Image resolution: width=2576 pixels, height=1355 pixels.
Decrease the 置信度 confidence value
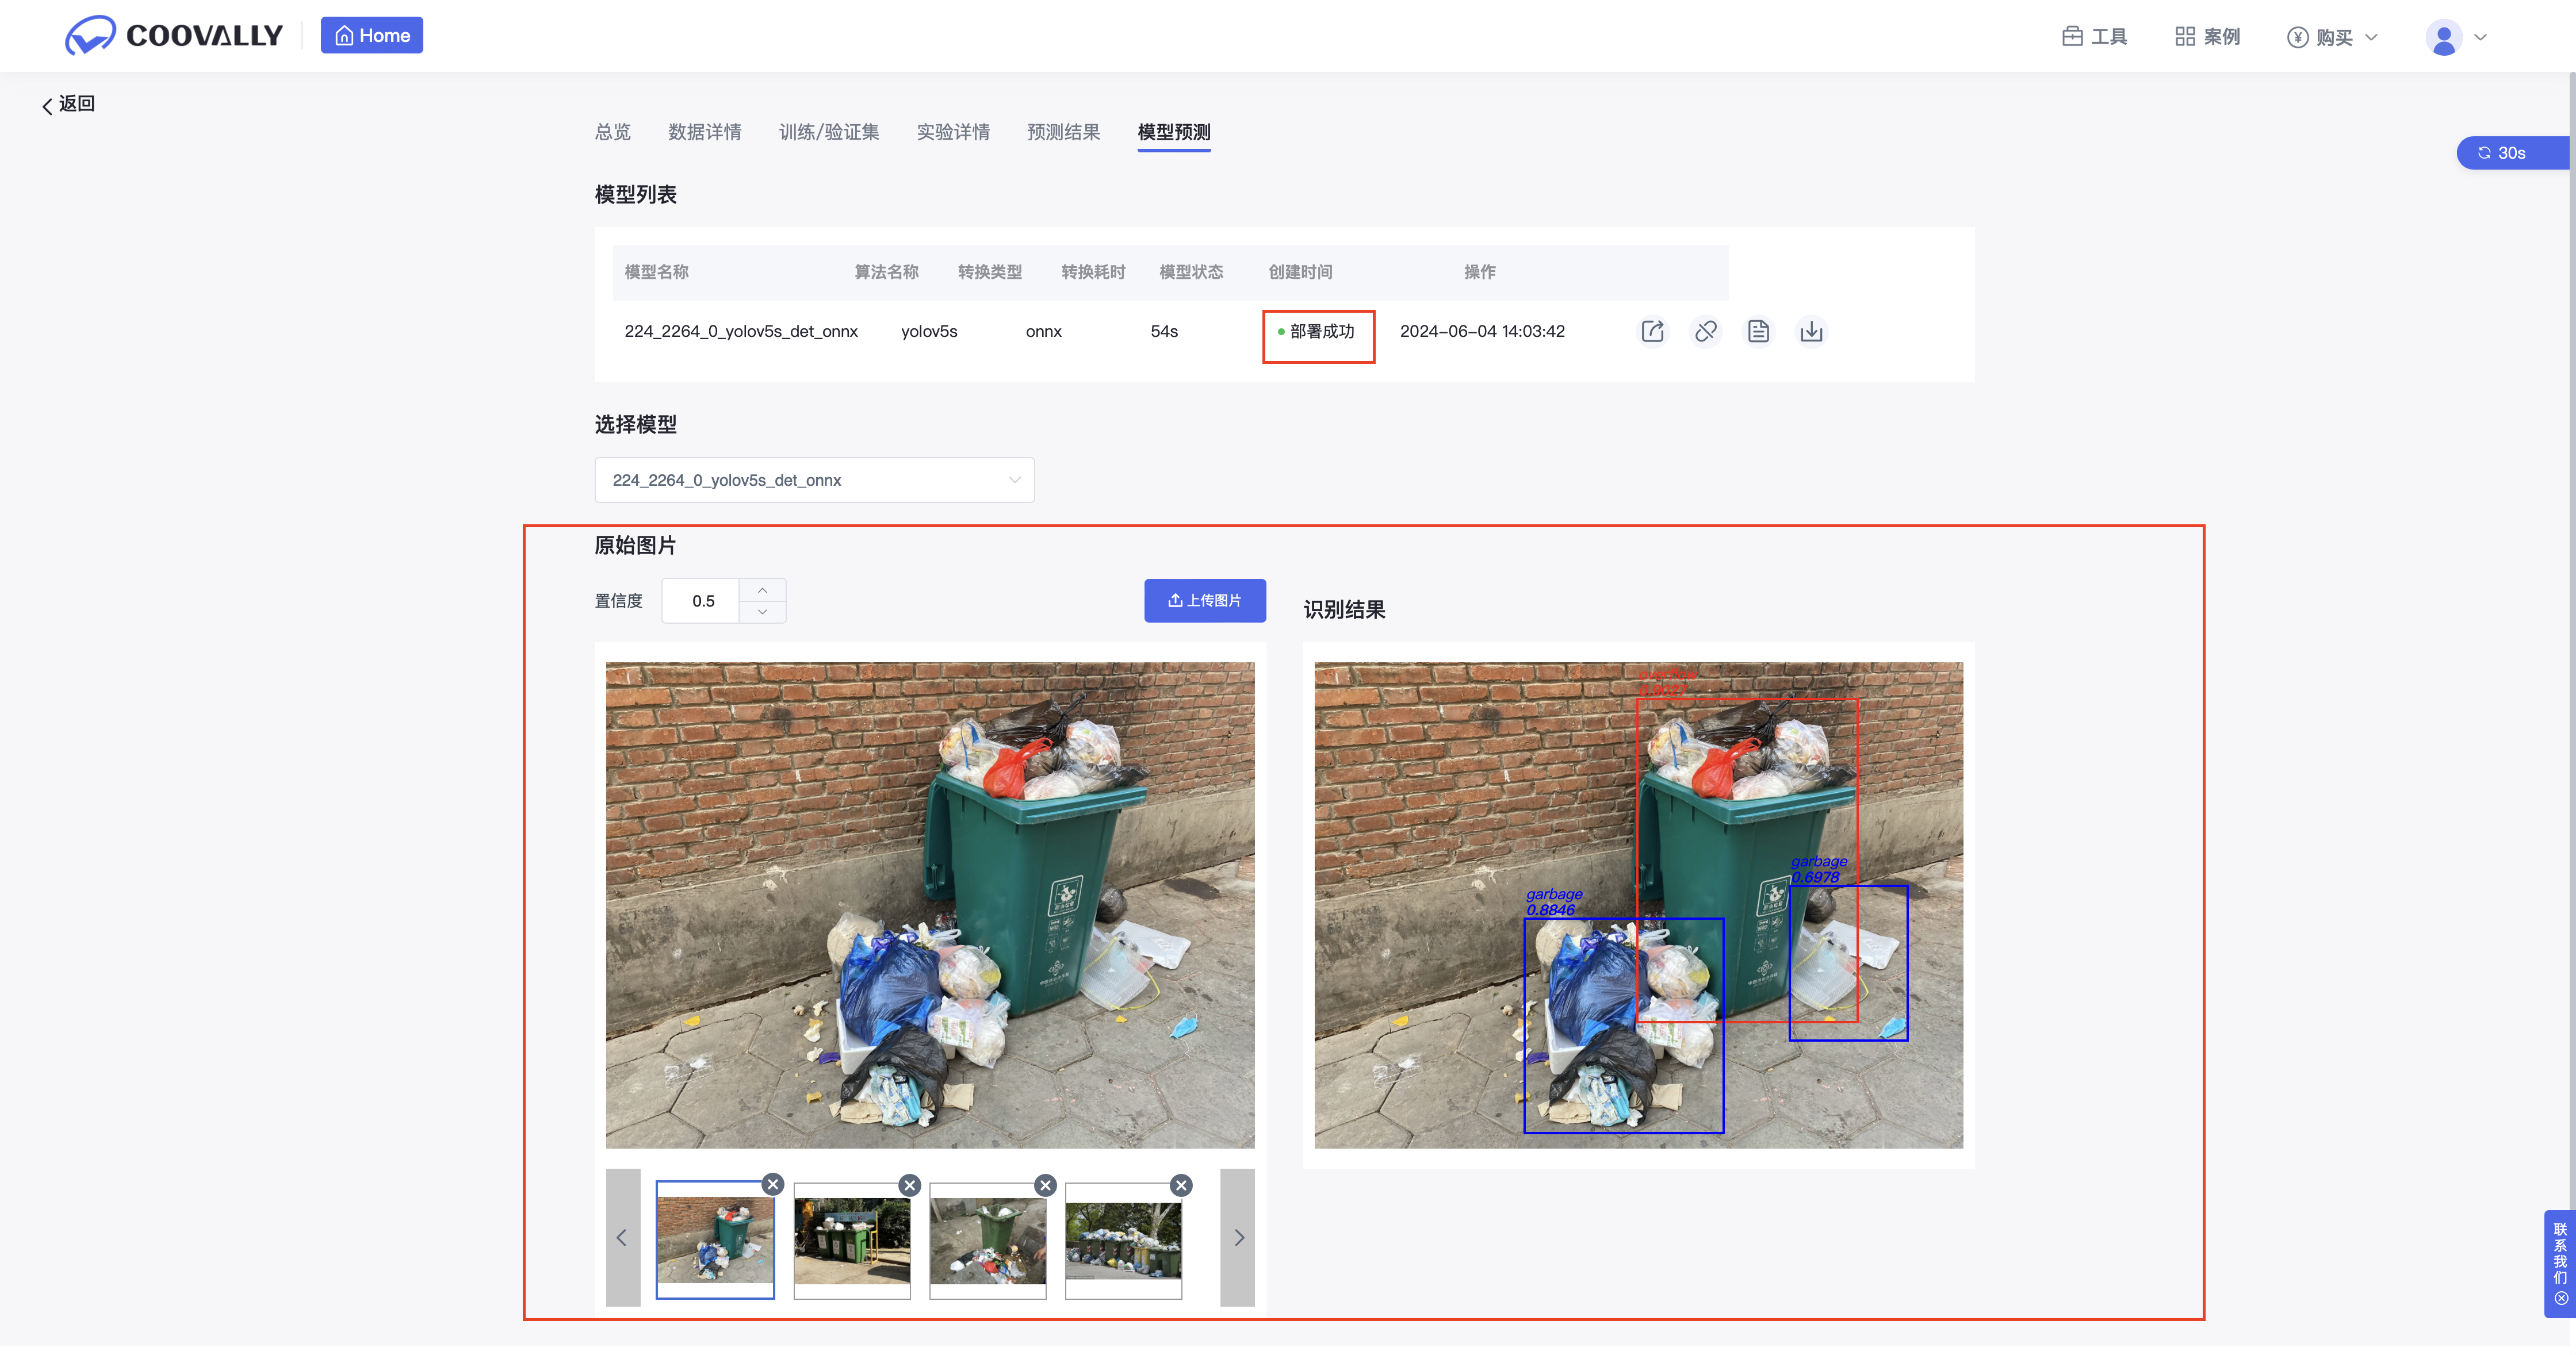[762, 612]
